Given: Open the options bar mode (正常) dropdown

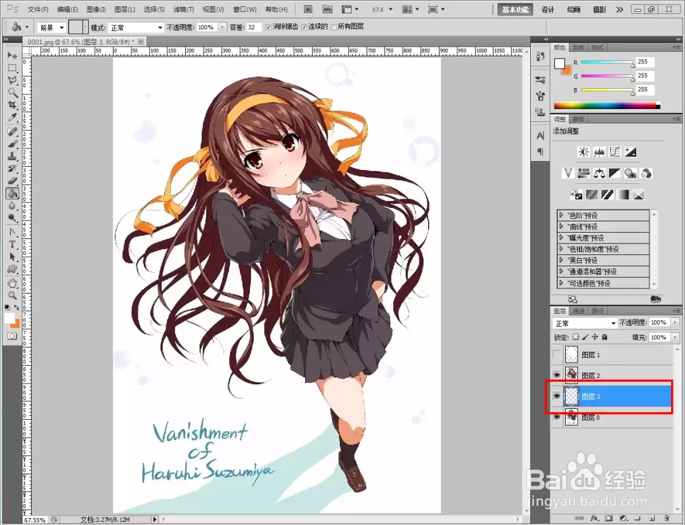Looking at the screenshot, I should point(136,27).
